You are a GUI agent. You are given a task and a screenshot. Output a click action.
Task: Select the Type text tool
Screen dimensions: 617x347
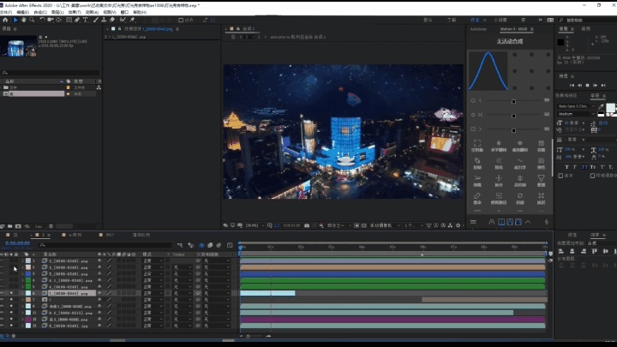coord(86,20)
